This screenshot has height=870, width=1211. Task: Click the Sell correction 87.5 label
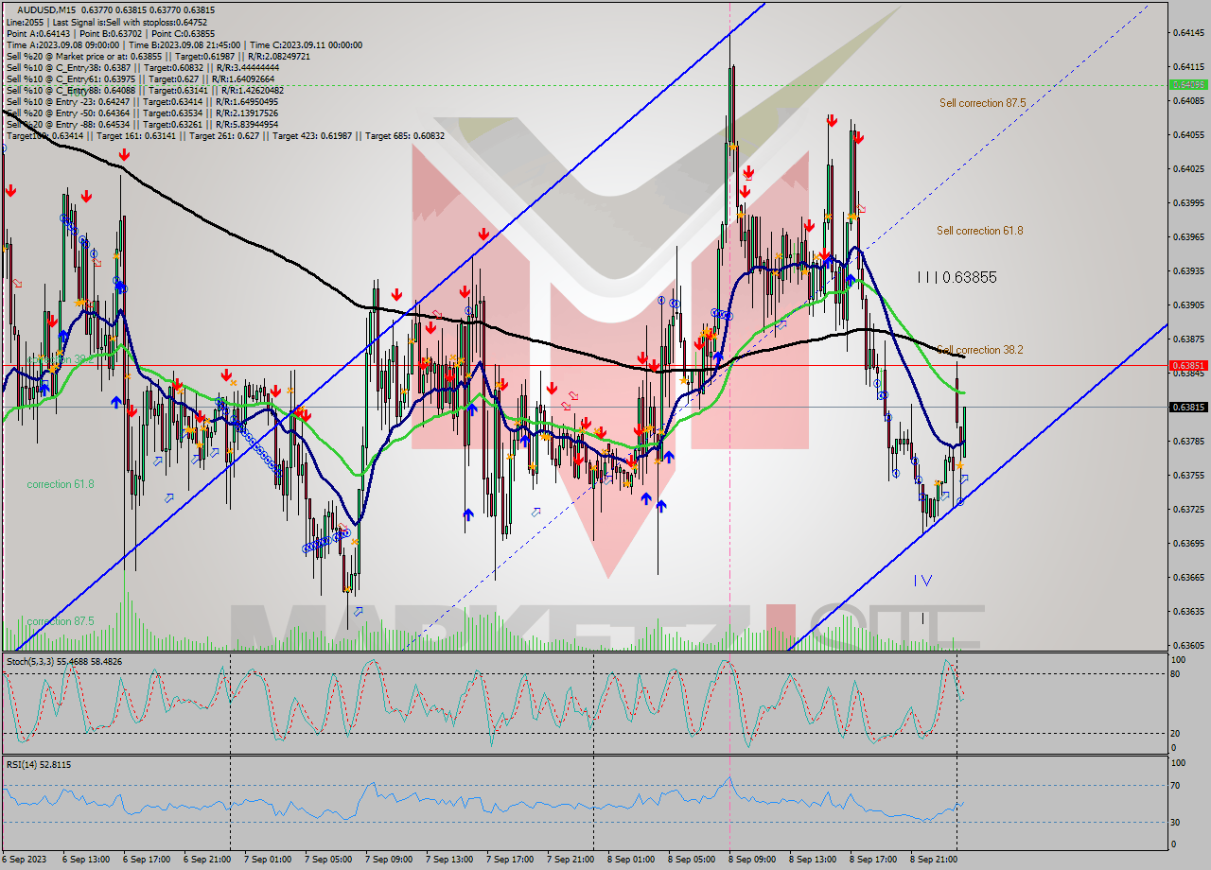coord(982,102)
